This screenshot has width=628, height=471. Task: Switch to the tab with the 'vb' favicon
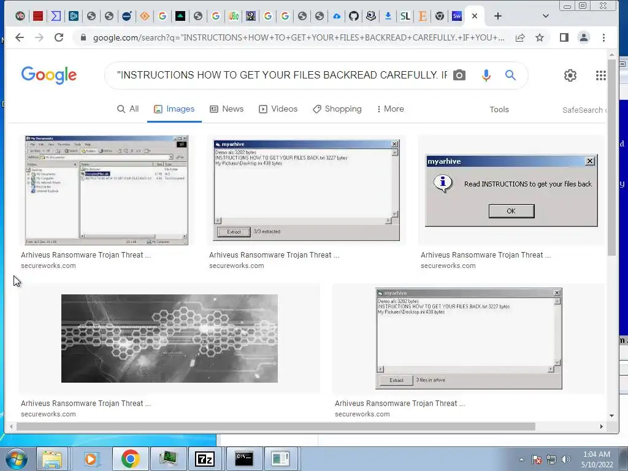[x=20, y=16]
